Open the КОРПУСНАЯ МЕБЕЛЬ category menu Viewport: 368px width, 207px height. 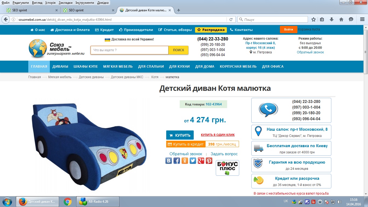click(x=238, y=67)
